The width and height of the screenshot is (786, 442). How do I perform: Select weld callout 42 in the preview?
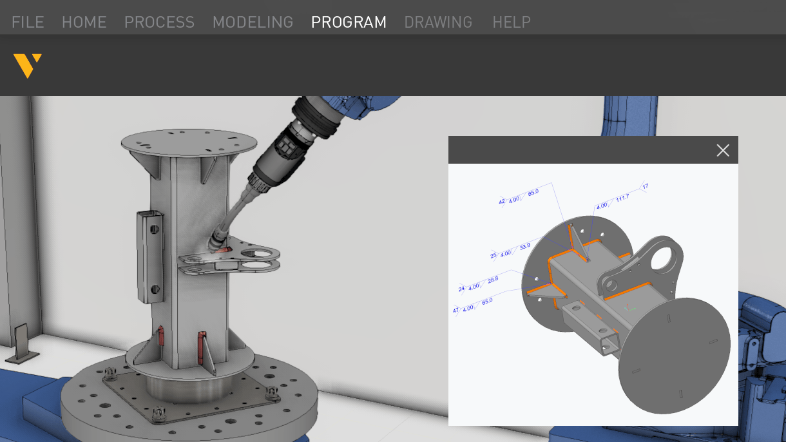point(501,200)
